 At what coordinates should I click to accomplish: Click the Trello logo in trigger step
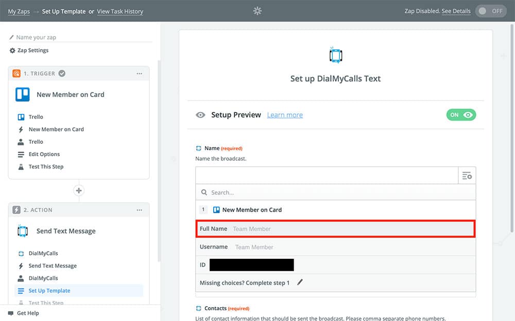pos(23,95)
